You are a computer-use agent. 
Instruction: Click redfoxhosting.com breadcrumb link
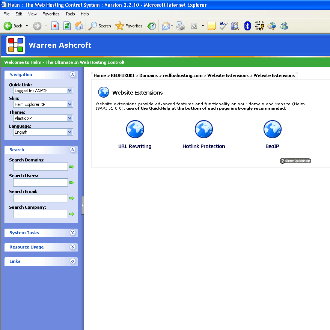click(x=182, y=75)
